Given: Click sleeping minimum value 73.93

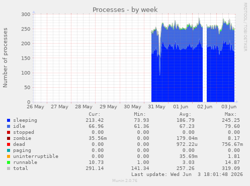Looking at the screenshot, I should [141, 120].
